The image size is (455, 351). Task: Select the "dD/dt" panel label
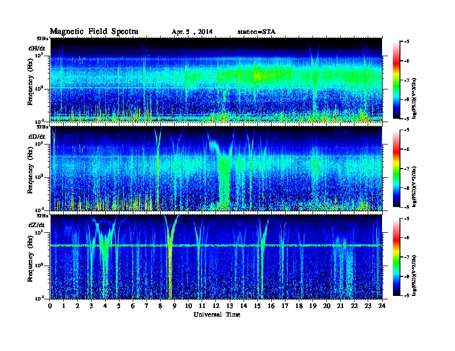(37, 136)
